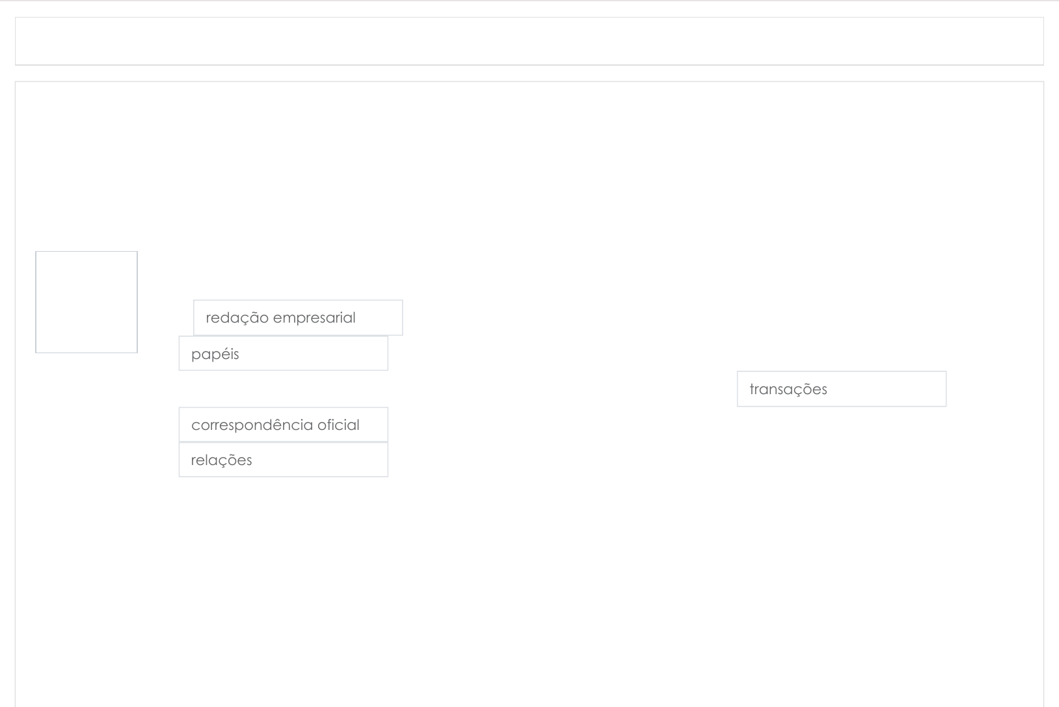The image size is (1059, 707).
Task: Select the "papéis" box
Action: pyautogui.click(x=283, y=353)
